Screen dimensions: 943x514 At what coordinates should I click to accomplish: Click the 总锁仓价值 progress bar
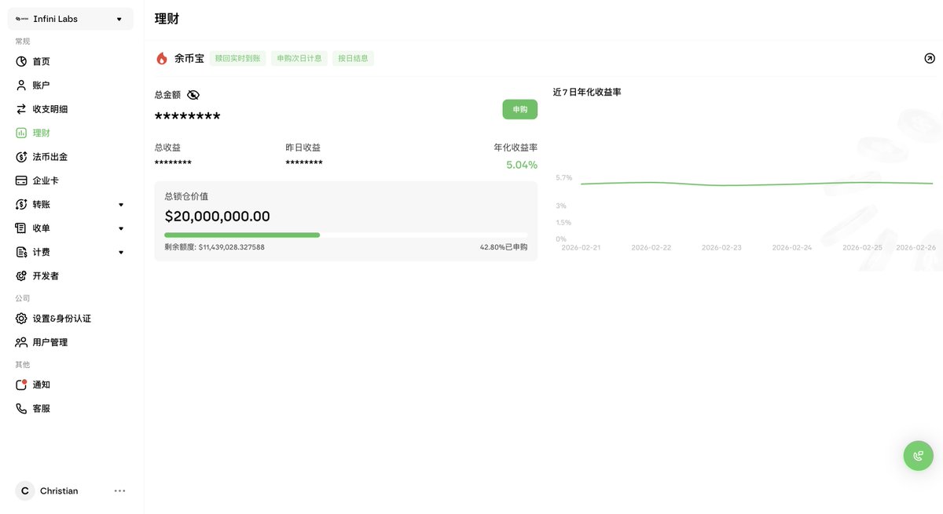pos(346,235)
